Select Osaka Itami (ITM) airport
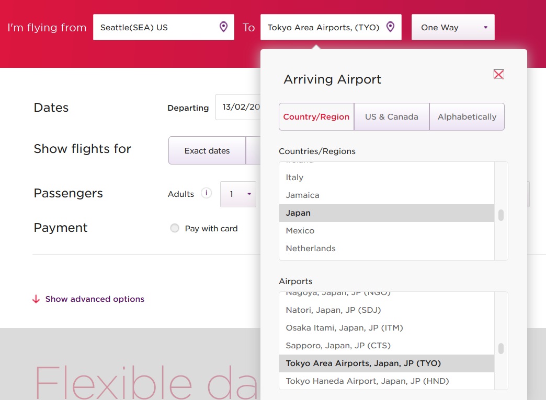This screenshot has height=400, width=546. pos(344,327)
